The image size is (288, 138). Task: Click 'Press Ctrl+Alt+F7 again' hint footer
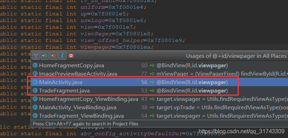pos(85,124)
